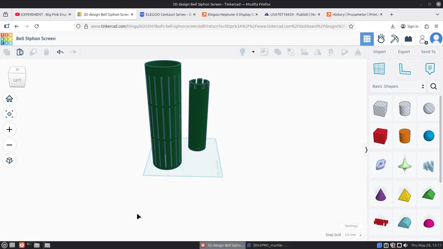The image size is (443, 249).
Task: Select the blue Sphere shape
Action: (429, 136)
